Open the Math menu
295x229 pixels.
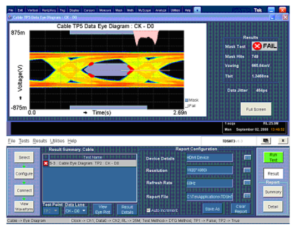[130, 10]
